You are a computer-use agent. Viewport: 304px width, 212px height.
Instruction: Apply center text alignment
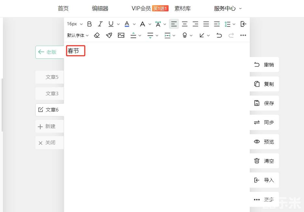pos(184,24)
